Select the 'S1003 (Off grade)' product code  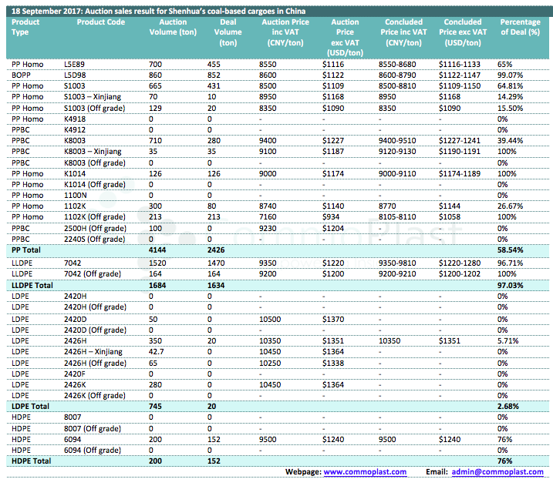tap(95, 108)
